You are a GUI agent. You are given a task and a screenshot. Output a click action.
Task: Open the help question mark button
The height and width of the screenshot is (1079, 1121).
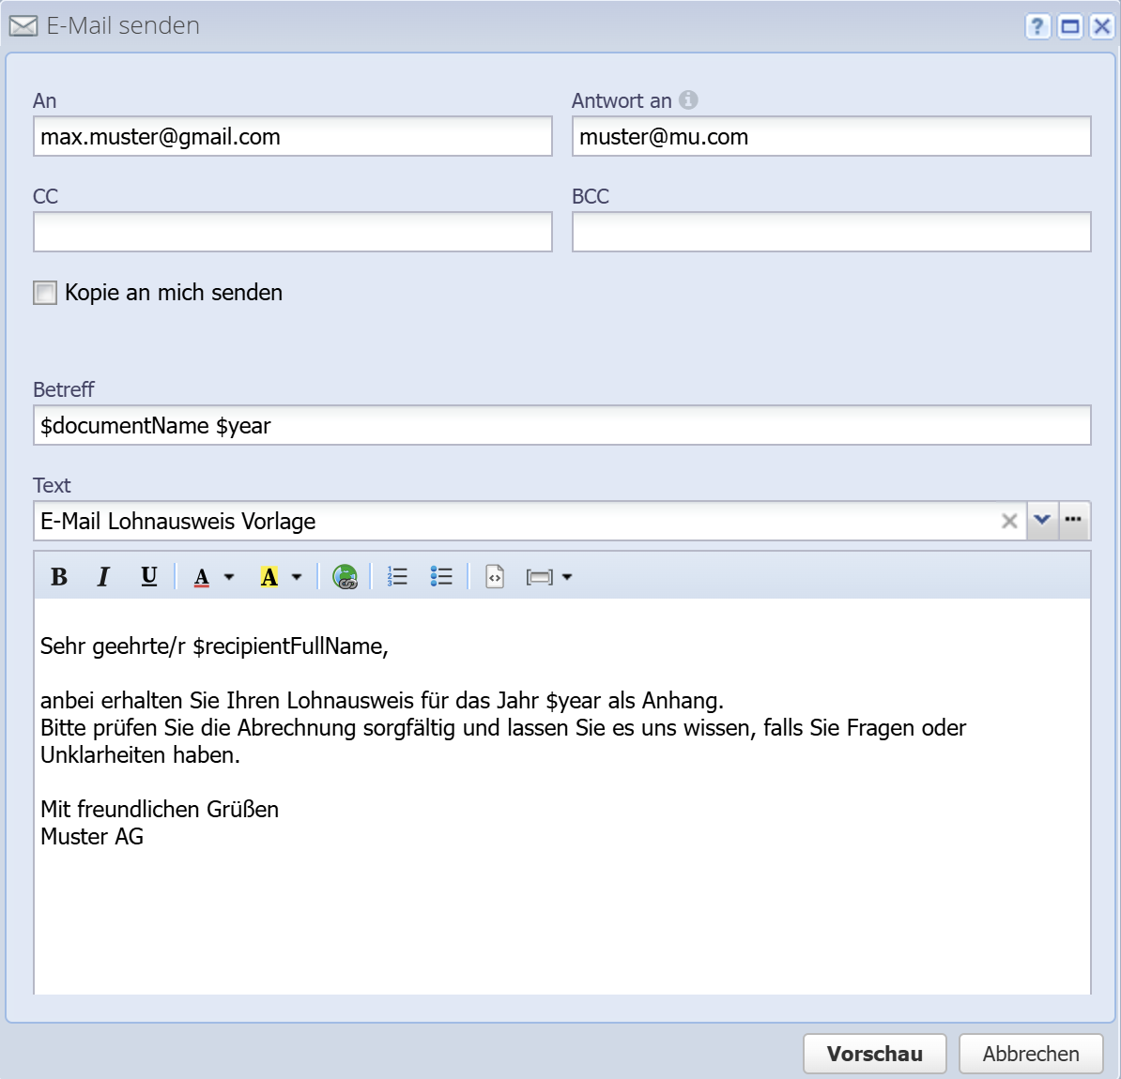tap(1037, 26)
